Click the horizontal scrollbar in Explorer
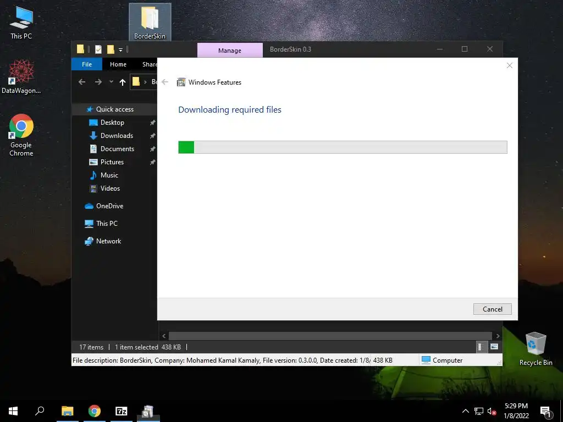 coord(330,336)
